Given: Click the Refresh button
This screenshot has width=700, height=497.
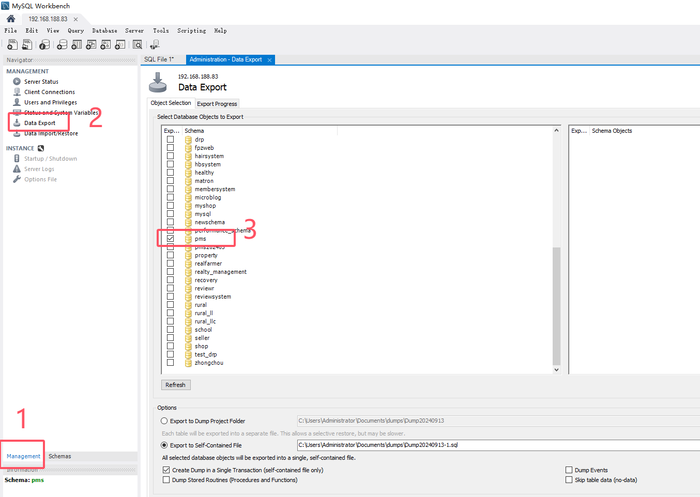Looking at the screenshot, I should [176, 385].
